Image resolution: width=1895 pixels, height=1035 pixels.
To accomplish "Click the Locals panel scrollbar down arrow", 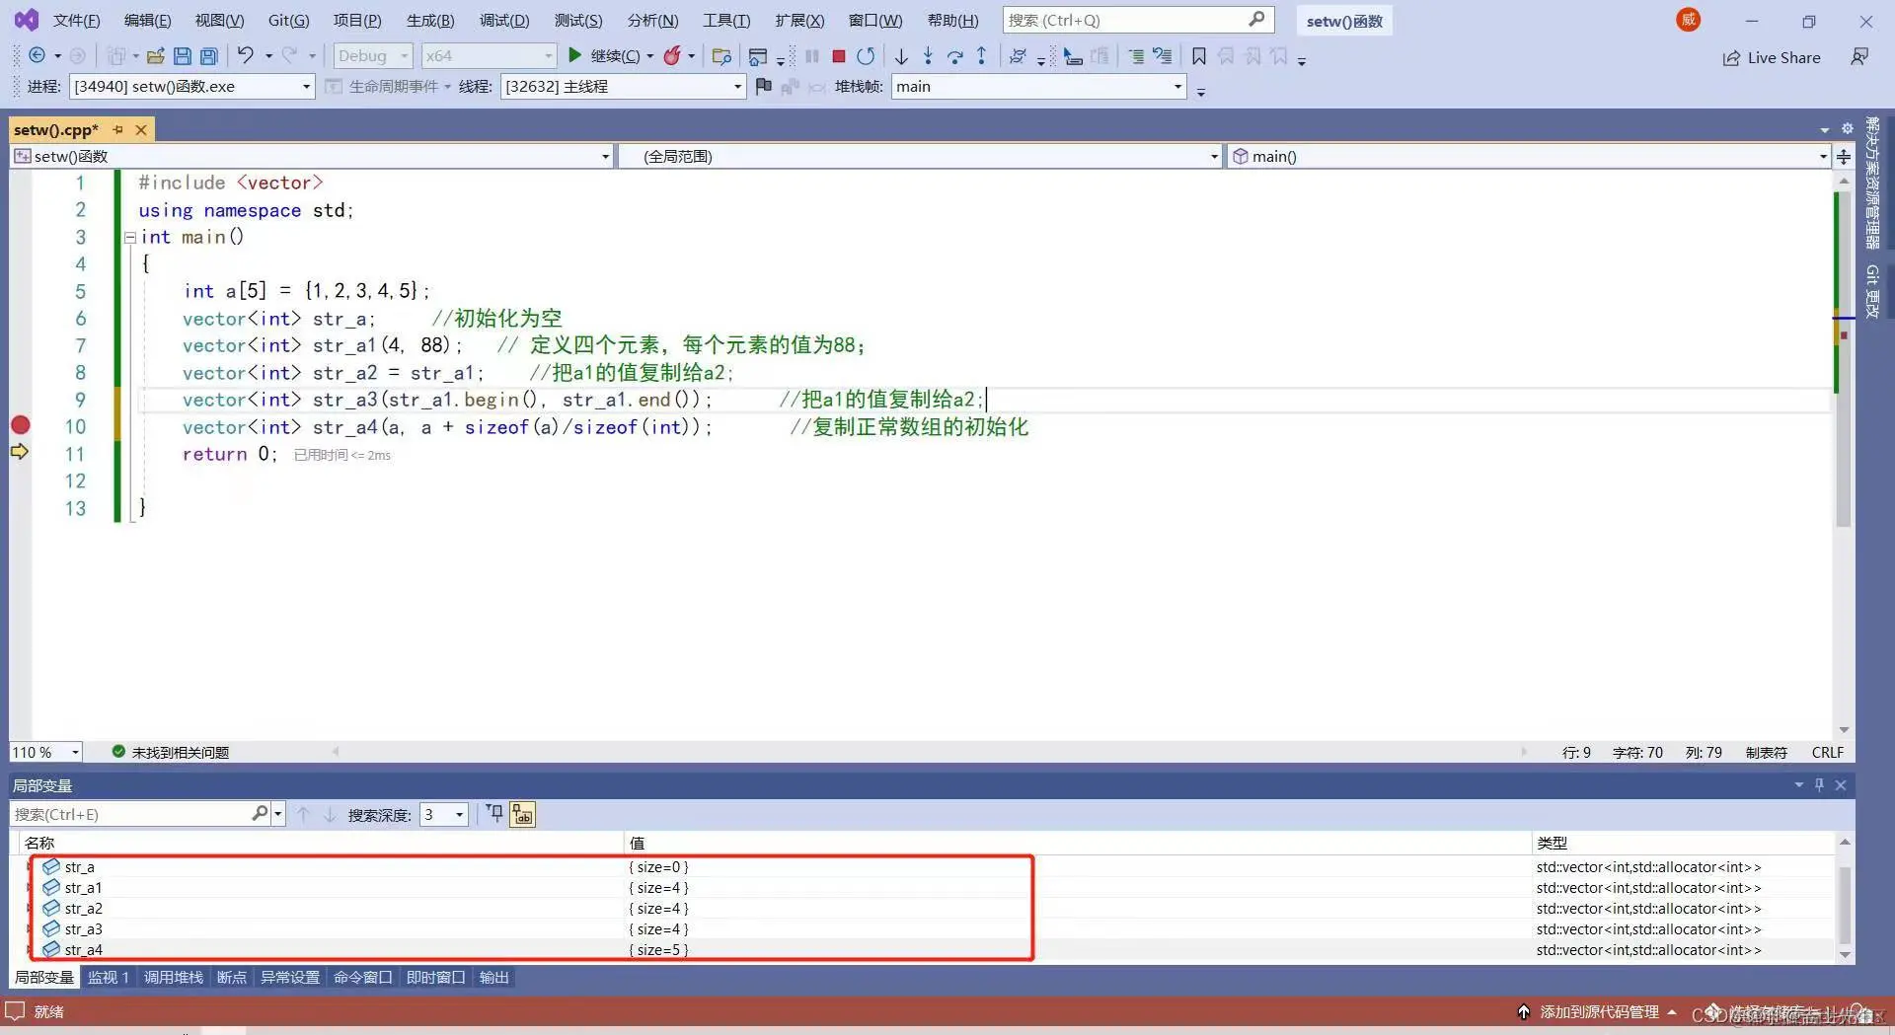I will pos(1845,954).
